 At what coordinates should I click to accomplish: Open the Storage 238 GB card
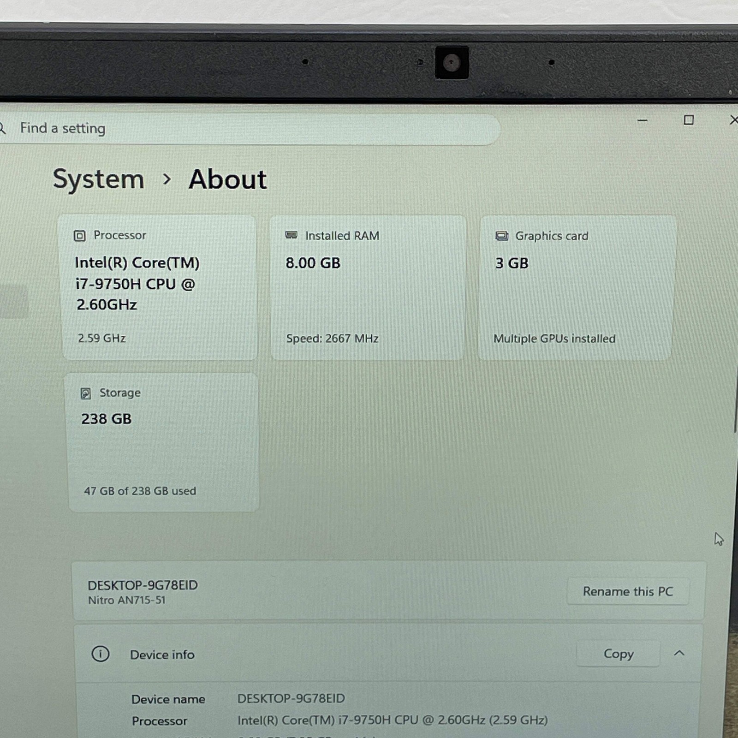[x=163, y=442]
